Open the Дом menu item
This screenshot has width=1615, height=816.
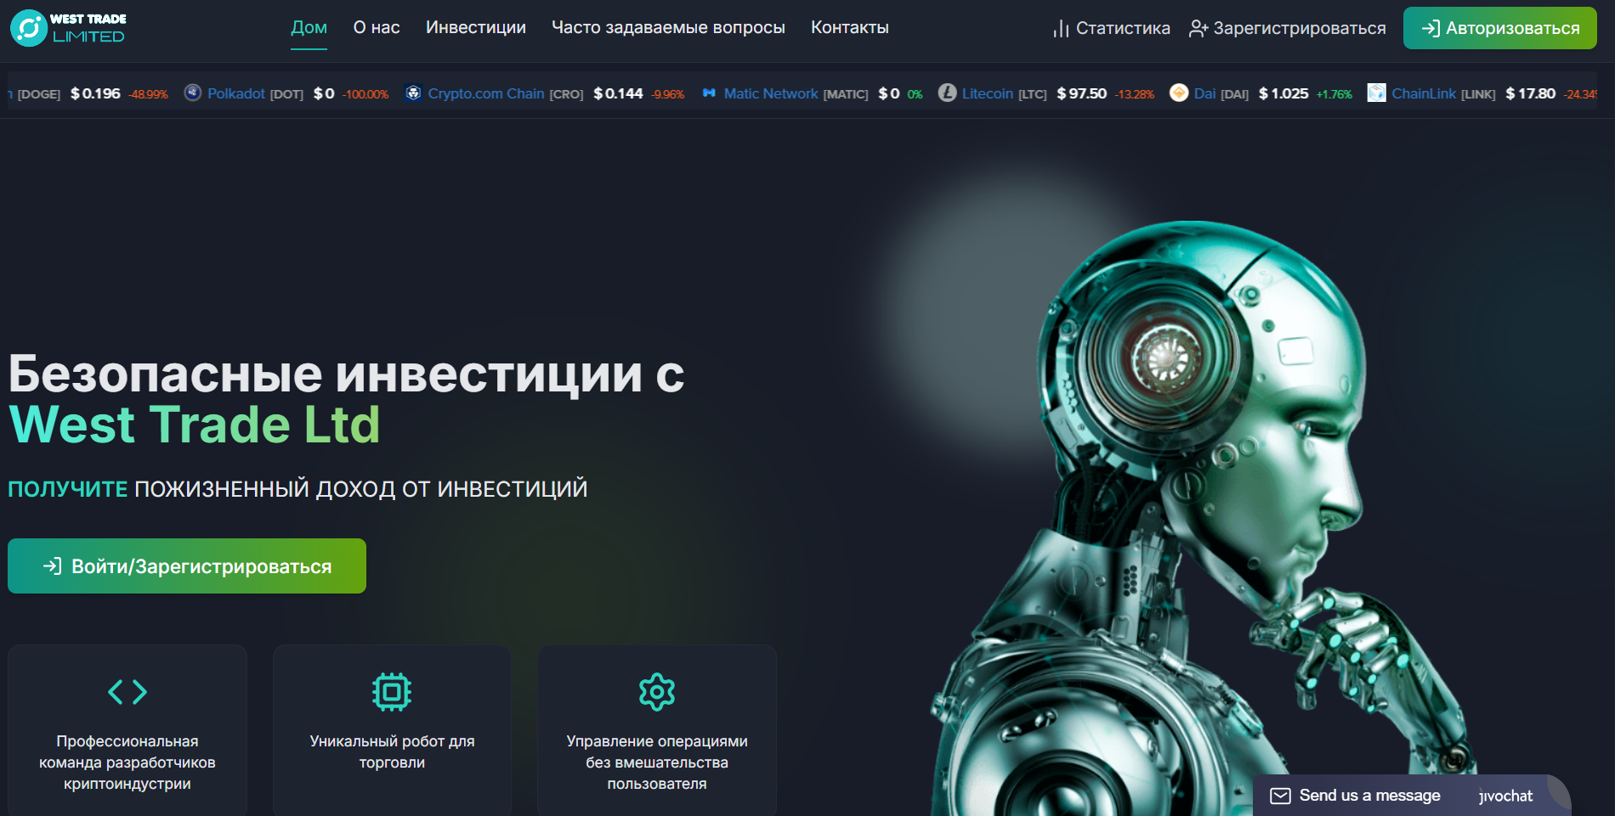click(309, 27)
